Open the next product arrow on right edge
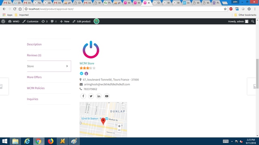259x145 pixels. click(x=252, y=87)
